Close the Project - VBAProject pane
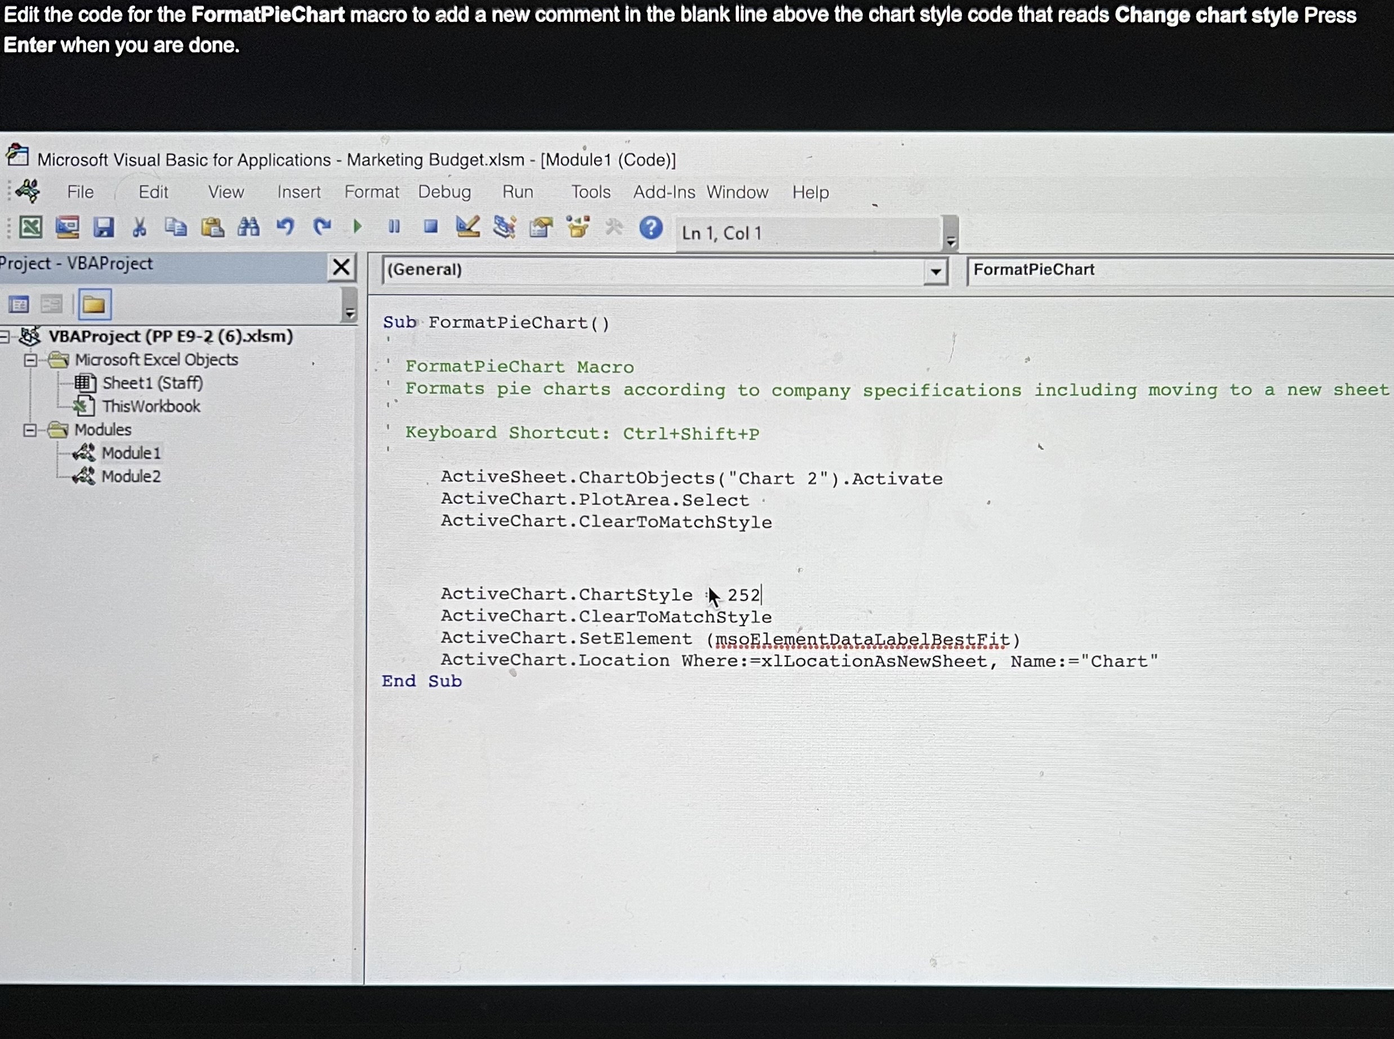Viewport: 1394px width, 1039px height. pos(341,267)
